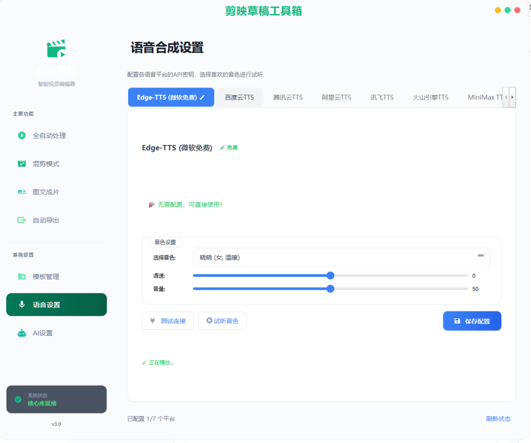Open the 火山引擎TTS tab
The image size is (531, 443).
point(430,97)
